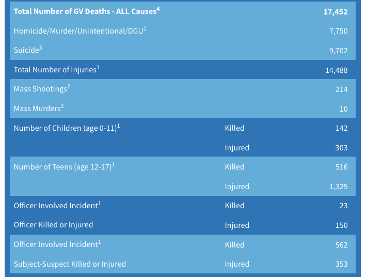Open the Mass Shootings label
367x277 pixels.
[x=42, y=89]
